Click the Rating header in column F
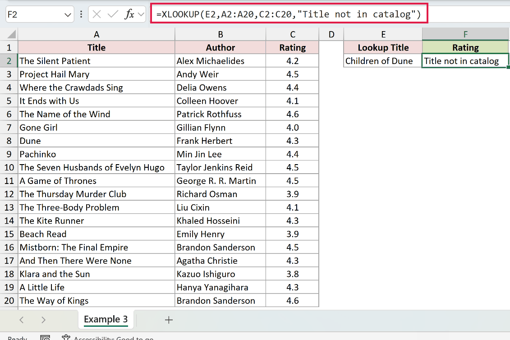The image size is (510, 340). click(465, 47)
